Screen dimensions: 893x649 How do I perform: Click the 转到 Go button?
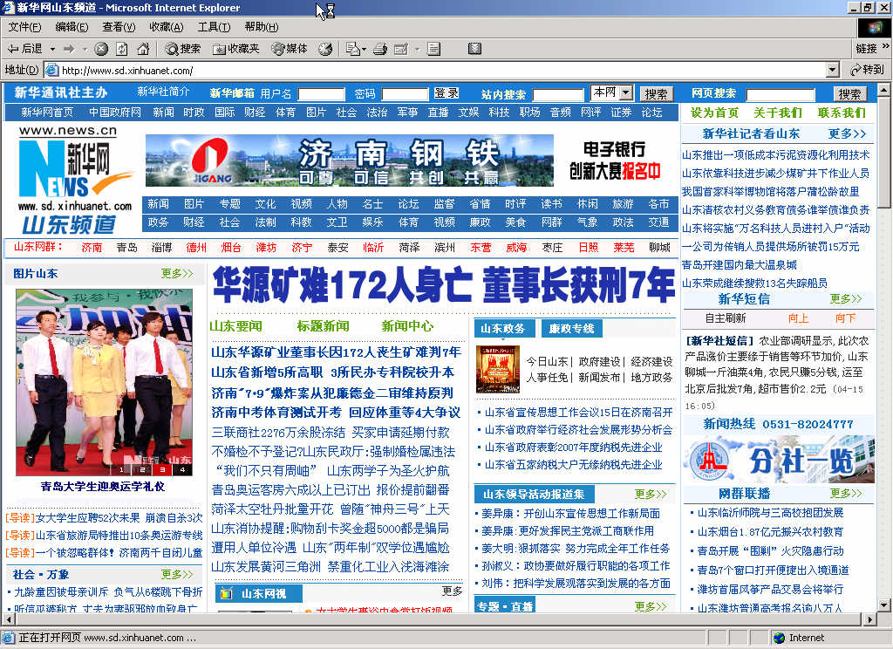pos(868,70)
